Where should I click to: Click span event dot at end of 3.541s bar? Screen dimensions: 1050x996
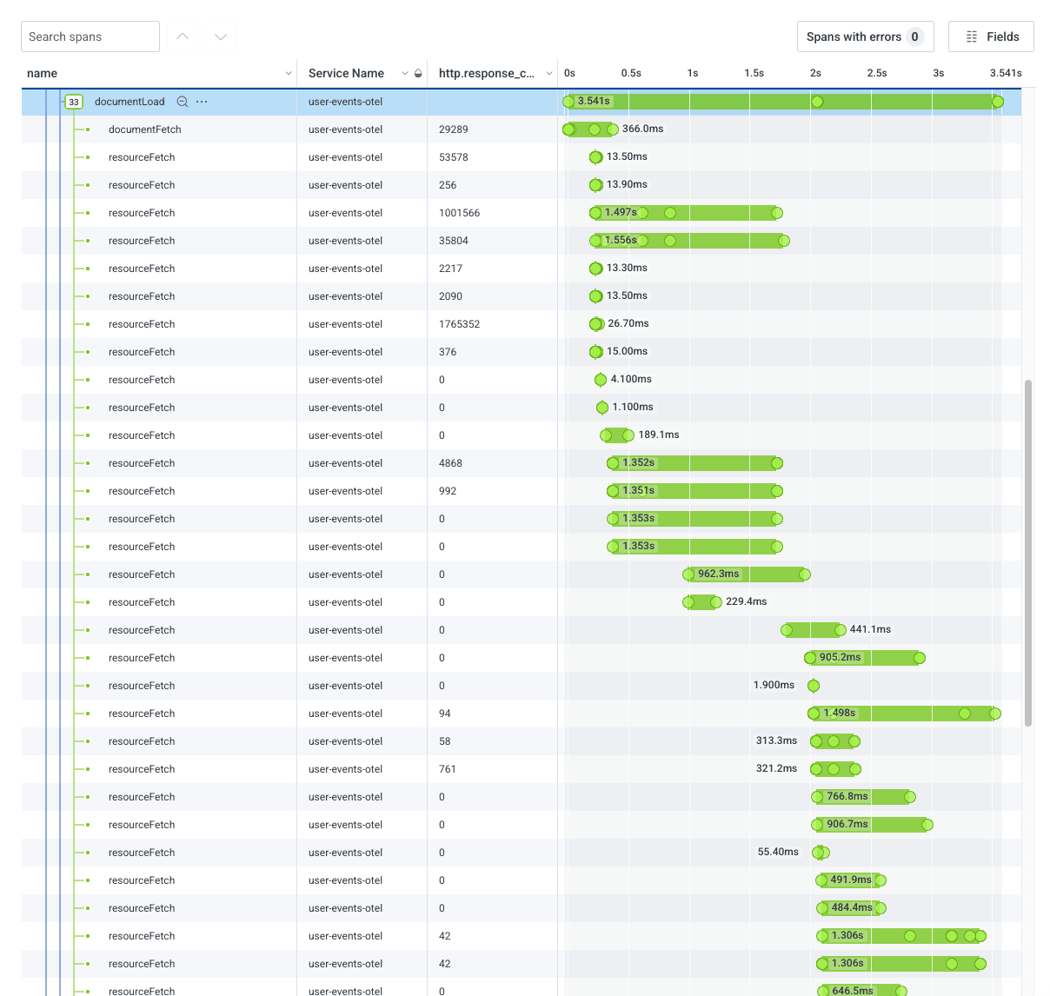[998, 102]
